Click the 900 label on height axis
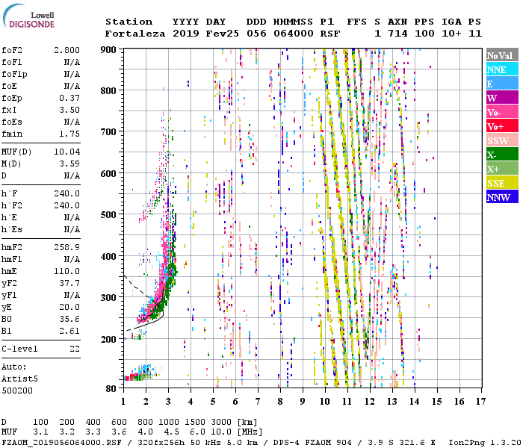This screenshot has width=523, height=448. click(108, 50)
